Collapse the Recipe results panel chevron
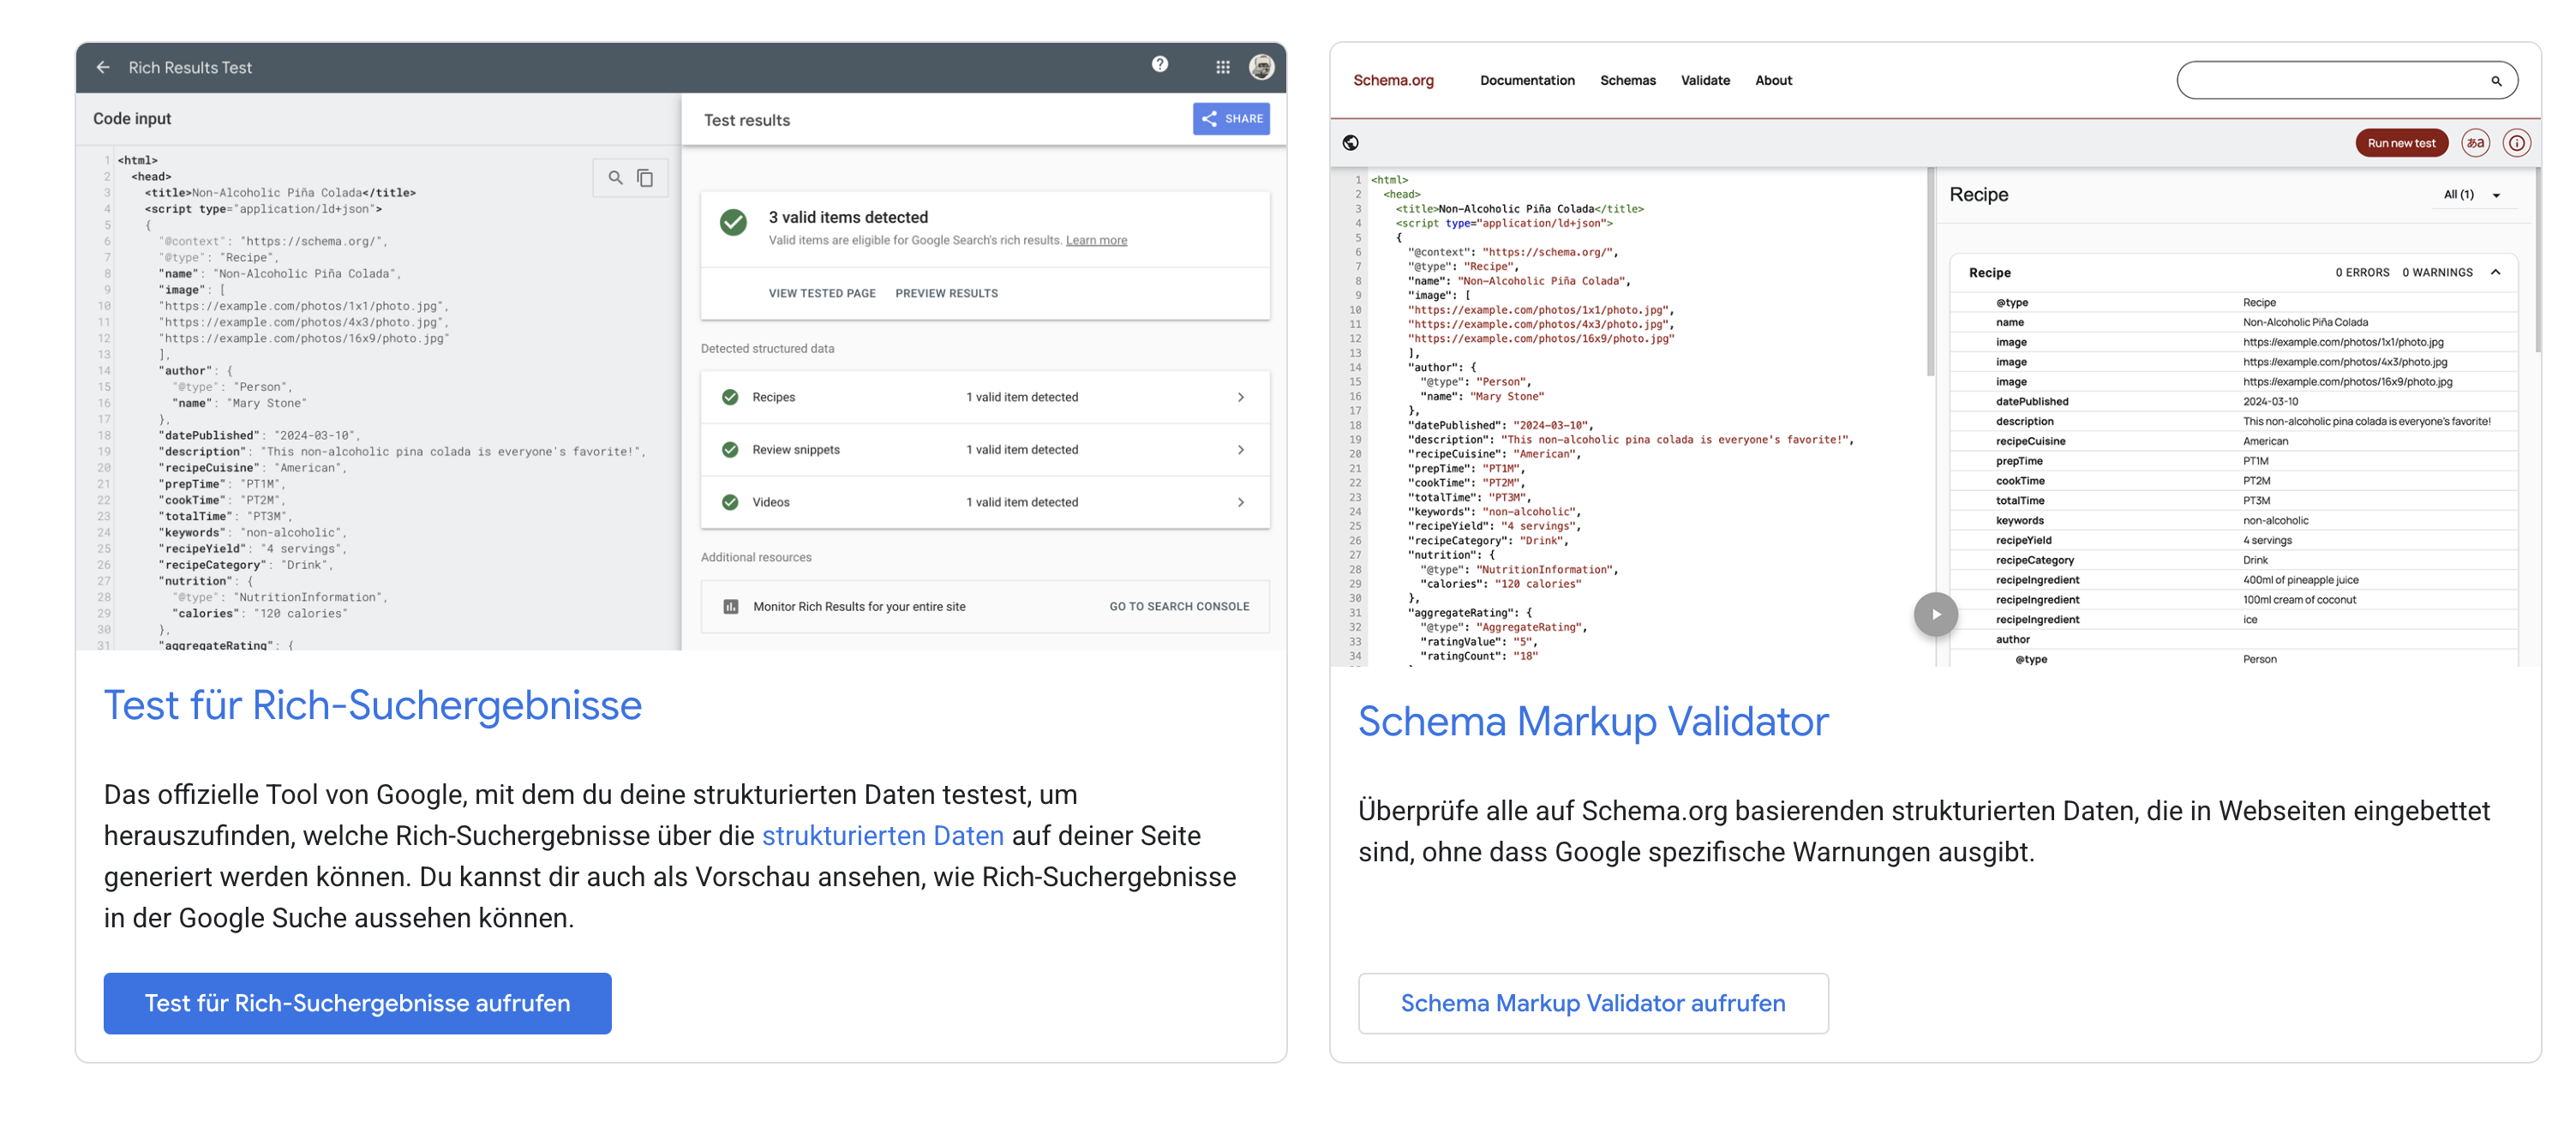 point(2496,272)
